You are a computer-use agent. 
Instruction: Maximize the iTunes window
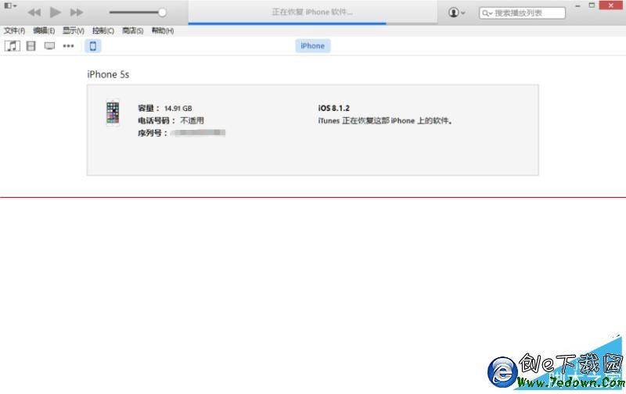click(592, 5)
